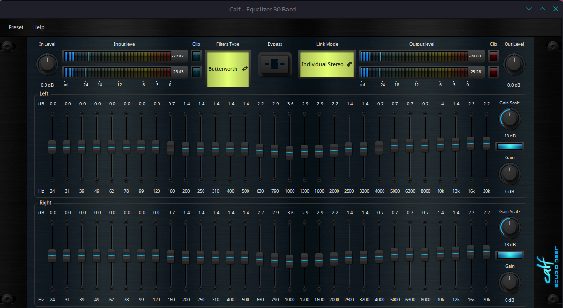Click the Right 1000 Hz slider handle

tap(289, 262)
